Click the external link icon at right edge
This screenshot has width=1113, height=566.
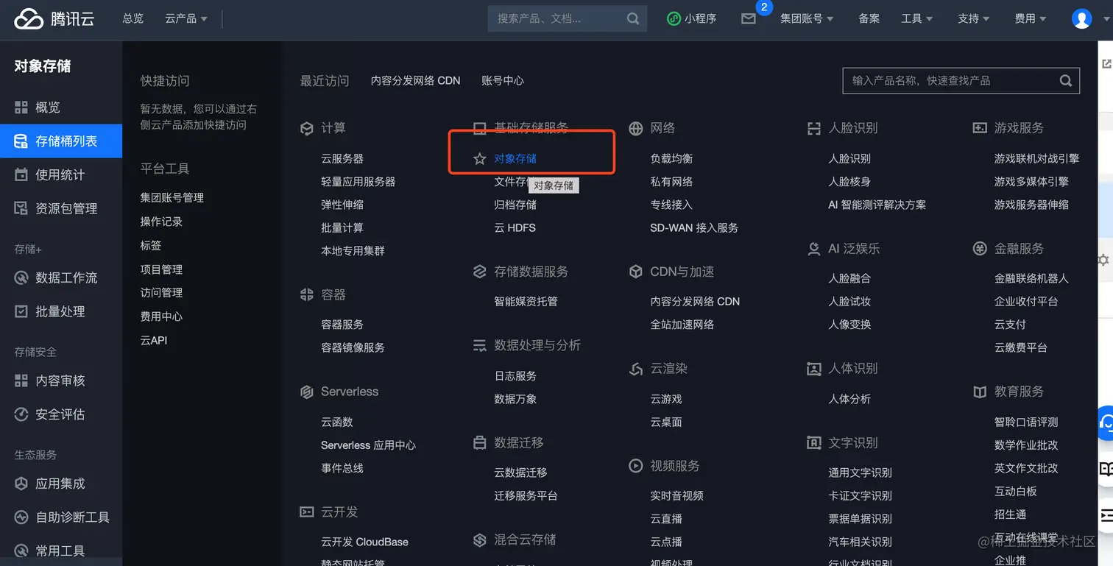1106,64
